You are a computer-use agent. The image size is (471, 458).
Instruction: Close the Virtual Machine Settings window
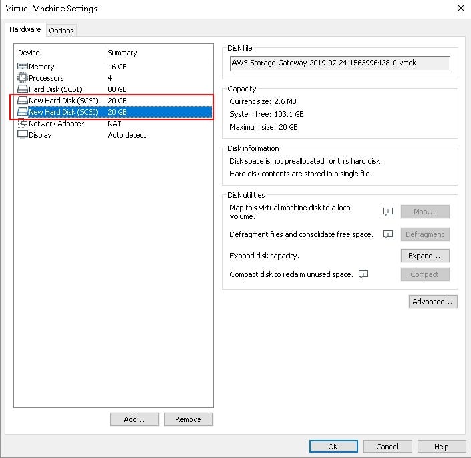pyautogui.click(x=461, y=8)
